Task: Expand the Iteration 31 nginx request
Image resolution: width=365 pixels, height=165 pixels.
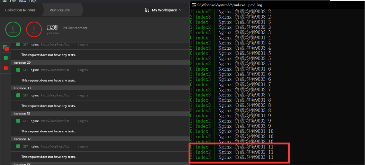Action: [x=35, y=121]
